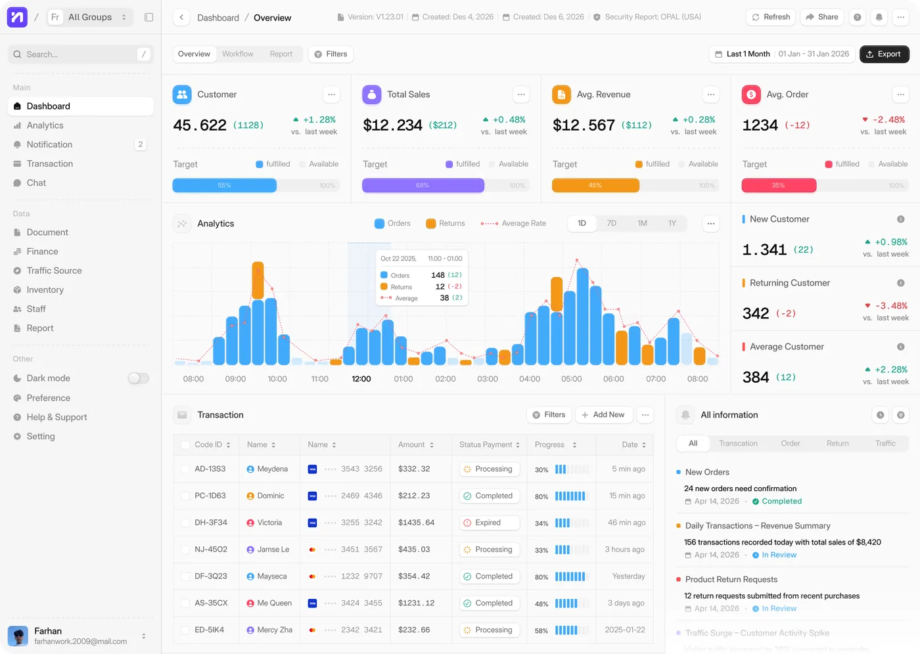Open the Last 1 Month date range picker

pyautogui.click(x=782, y=54)
